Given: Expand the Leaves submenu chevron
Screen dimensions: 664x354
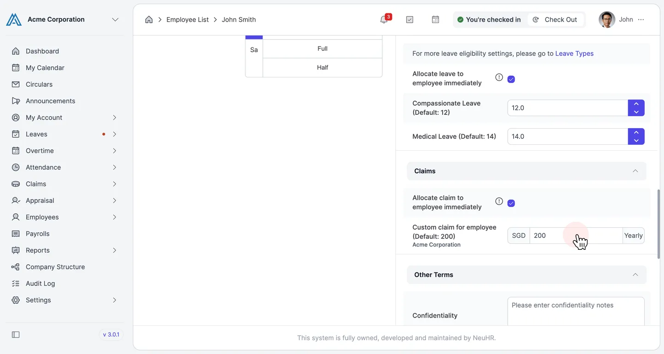Looking at the screenshot, I should click(x=114, y=134).
